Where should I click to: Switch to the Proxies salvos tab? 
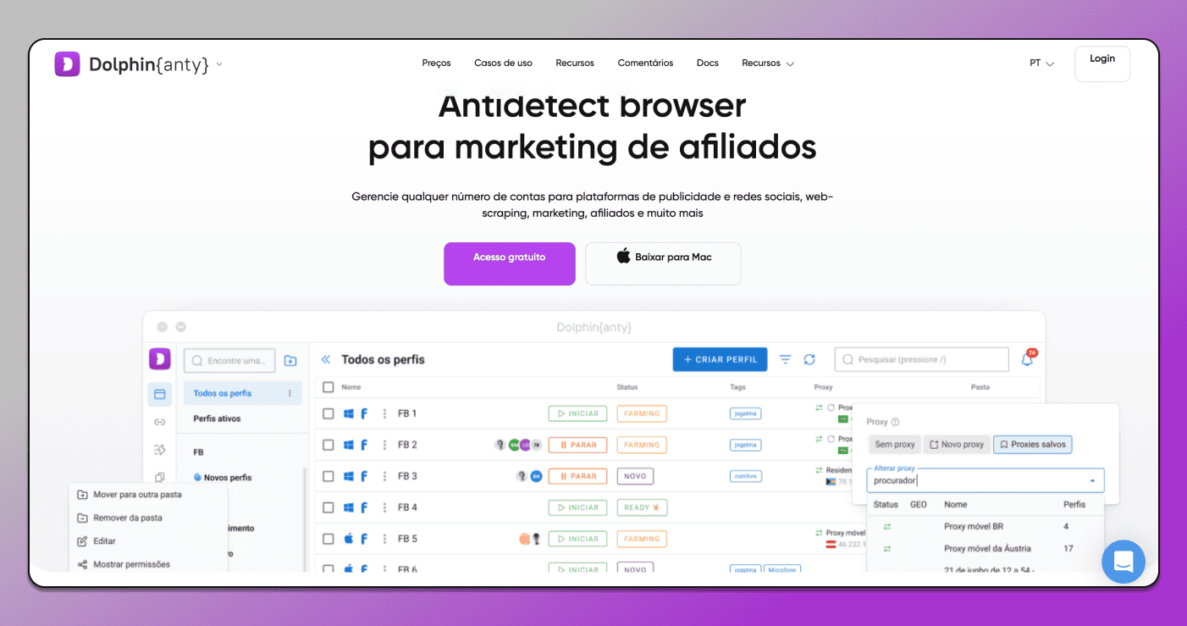1033,444
